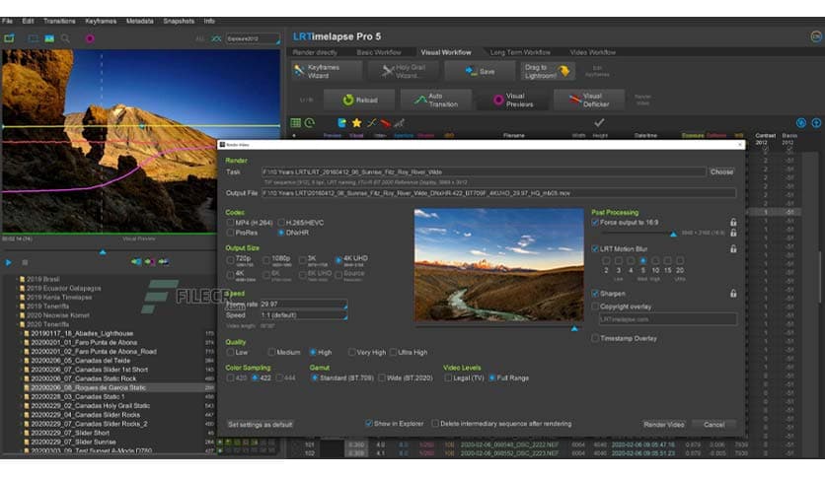Expand the 2020 Neowise Komet folder
Viewport: 825px width, 477px height.
(17, 315)
